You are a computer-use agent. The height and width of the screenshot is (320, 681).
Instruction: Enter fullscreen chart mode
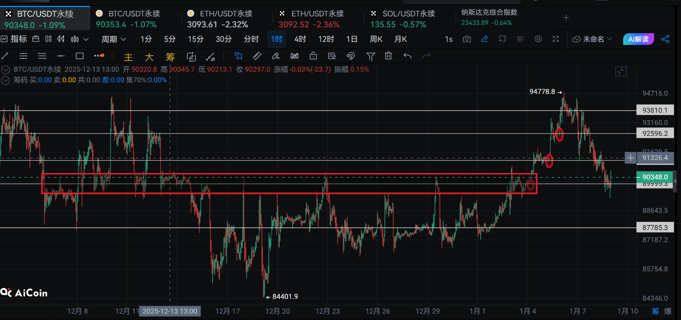[556, 39]
